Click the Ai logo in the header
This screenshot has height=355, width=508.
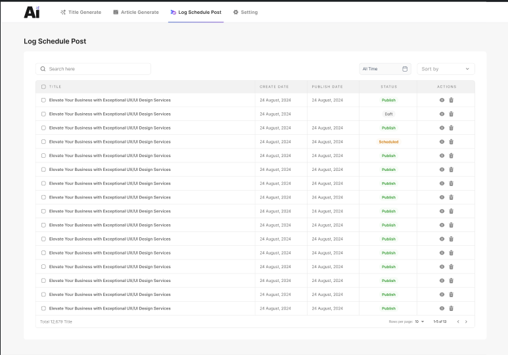coord(32,12)
